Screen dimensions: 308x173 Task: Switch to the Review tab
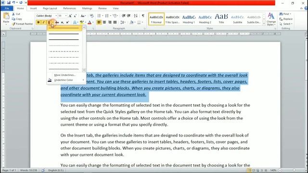click(103, 8)
